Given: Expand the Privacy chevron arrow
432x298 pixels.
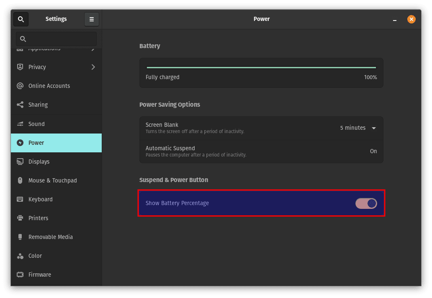Looking at the screenshot, I should (93, 67).
